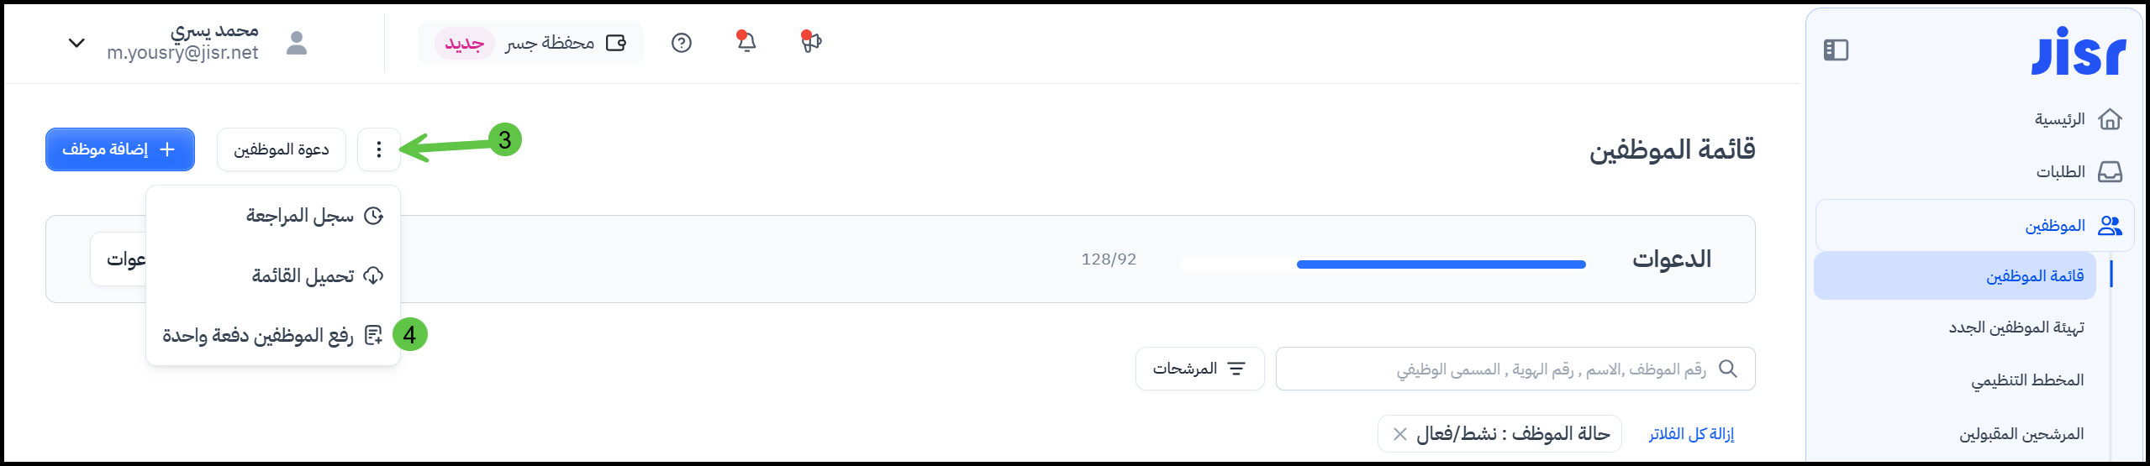Click the sidebar collapse panel icon
This screenshot has height=466, width=2150.
click(x=1836, y=50)
